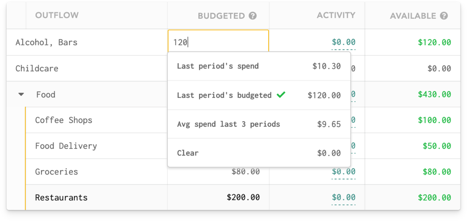Click the Childcare category name
This screenshot has width=467, height=221.
37,69
